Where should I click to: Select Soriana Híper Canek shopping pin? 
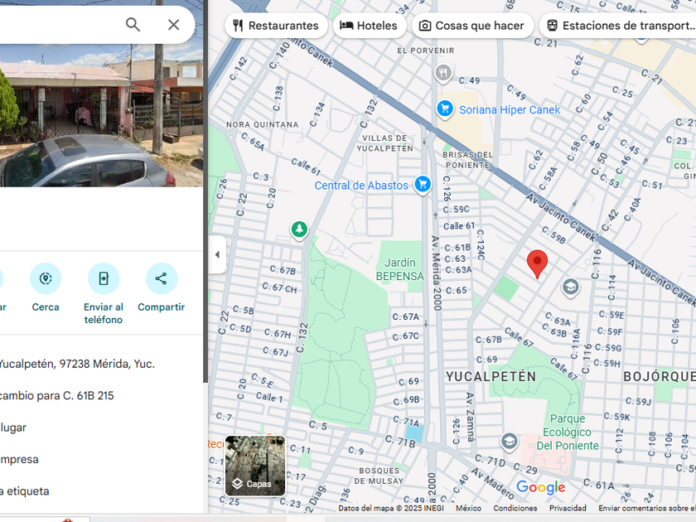point(445,109)
